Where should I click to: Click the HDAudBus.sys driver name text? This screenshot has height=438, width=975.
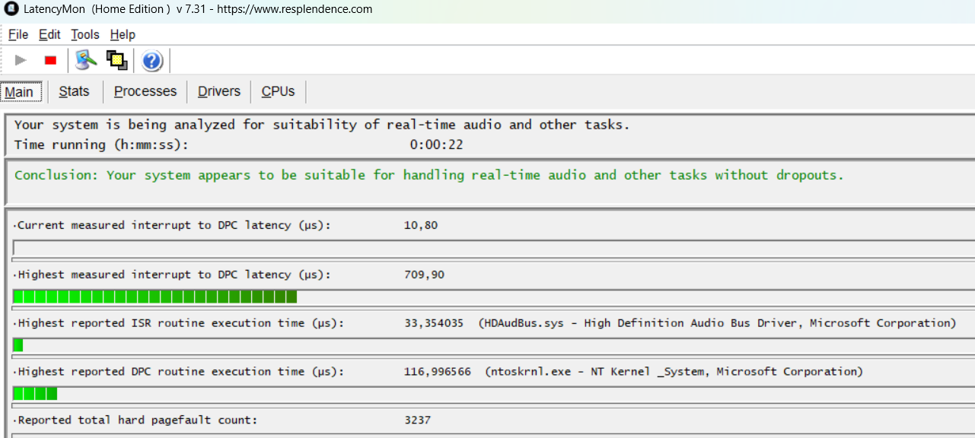[524, 322]
